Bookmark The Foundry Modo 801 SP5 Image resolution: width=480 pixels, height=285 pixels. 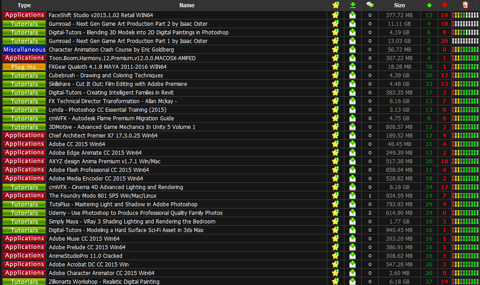[335, 195]
